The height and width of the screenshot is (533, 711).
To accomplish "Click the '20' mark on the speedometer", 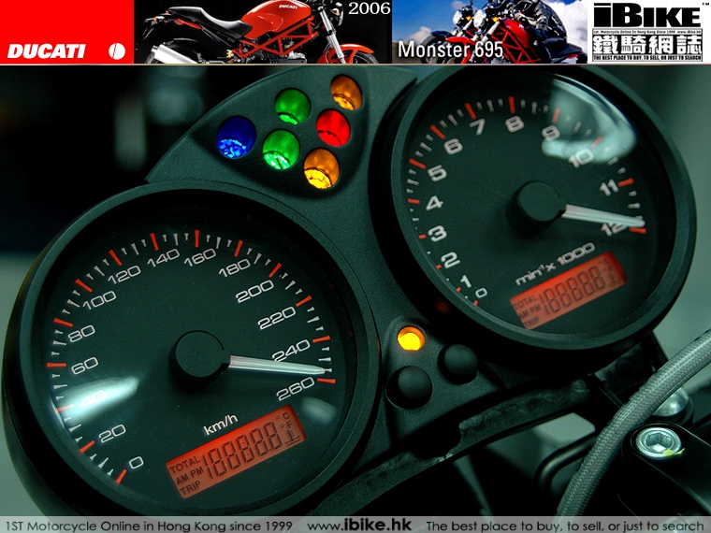I will pos(112,433).
